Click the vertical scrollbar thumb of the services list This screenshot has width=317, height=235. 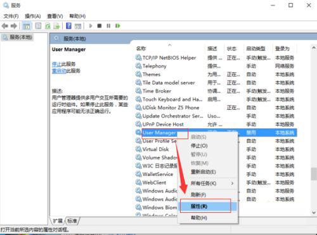click(314, 174)
